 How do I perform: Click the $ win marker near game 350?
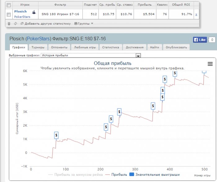[153, 106]
